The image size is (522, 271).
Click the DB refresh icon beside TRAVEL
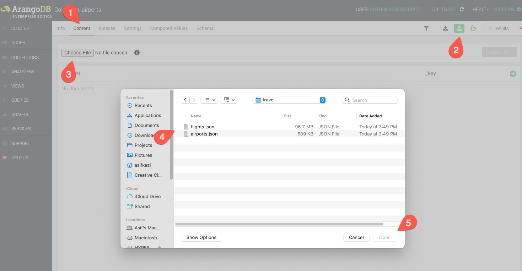[x=462, y=10]
